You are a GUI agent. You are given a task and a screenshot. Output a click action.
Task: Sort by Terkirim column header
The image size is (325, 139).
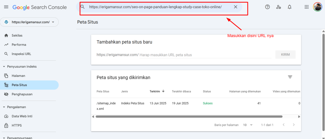(x=155, y=91)
